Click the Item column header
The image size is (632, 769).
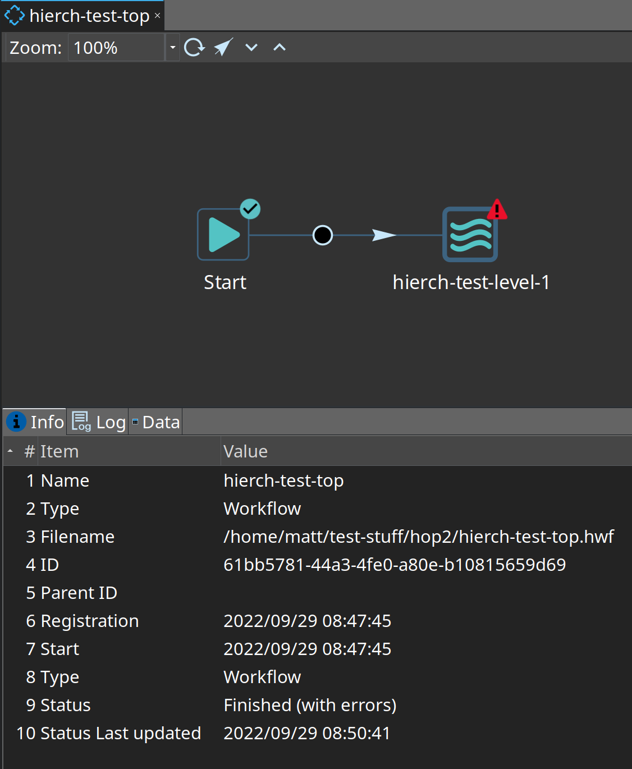pyautogui.click(x=59, y=451)
